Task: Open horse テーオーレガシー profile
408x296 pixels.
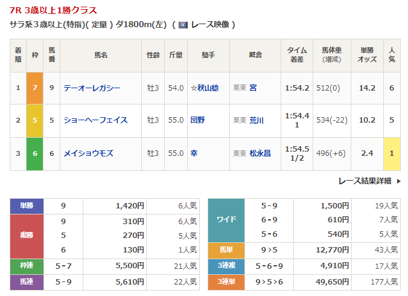Action: click(x=92, y=88)
